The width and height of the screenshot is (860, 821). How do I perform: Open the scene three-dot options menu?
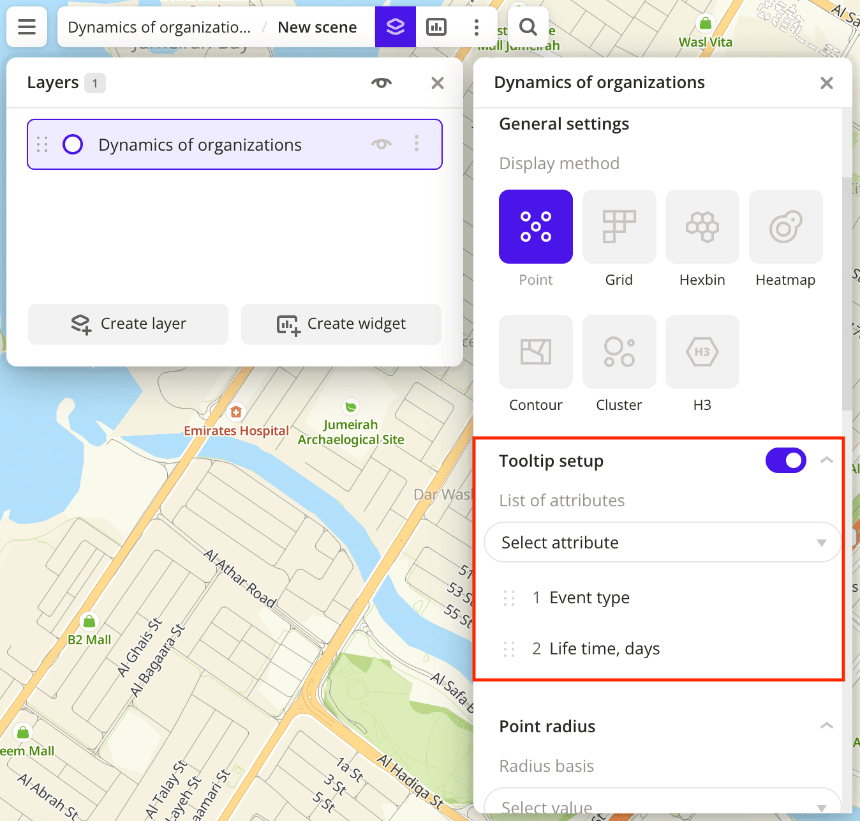pyautogui.click(x=477, y=27)
